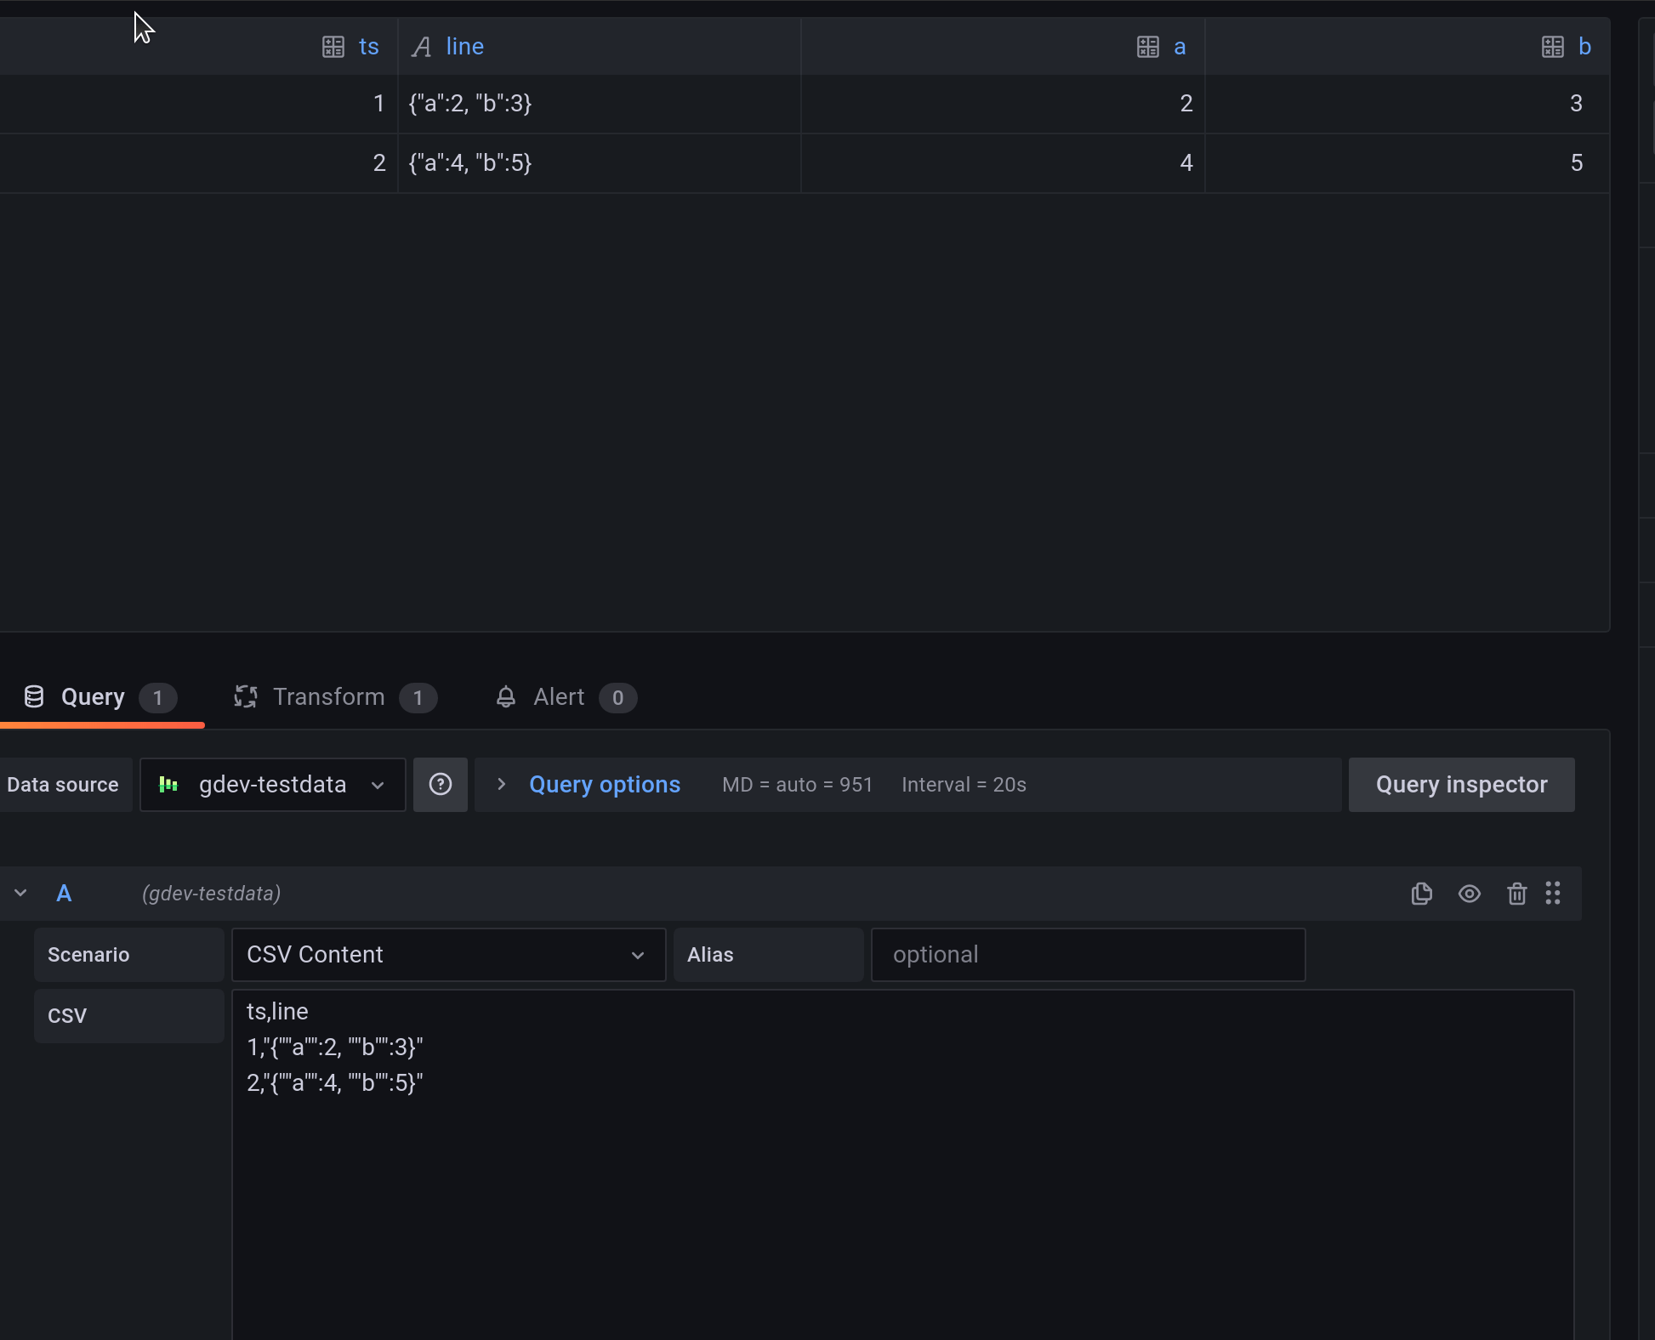Image resolution: width=1655 pixels, height=1340 pixels.
Task: Switch to the Transform tab
Action: click(x=335, y=698)
